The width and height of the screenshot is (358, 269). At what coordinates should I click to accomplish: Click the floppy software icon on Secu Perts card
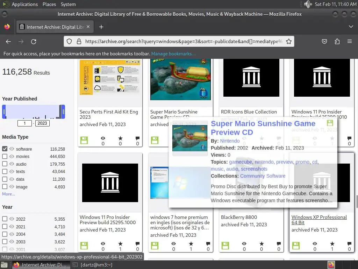(x=84, y=140)
